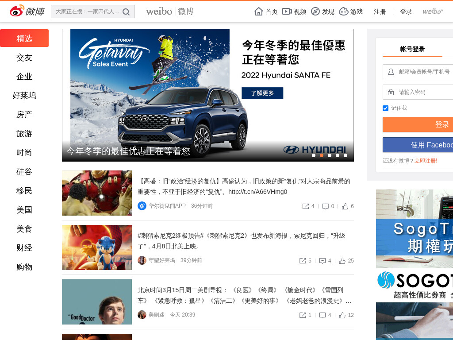The height and width of the screenshot is (340, 453).
Task: Select the 房产 category
Action: pyautogui.click(x=24, y=115)
